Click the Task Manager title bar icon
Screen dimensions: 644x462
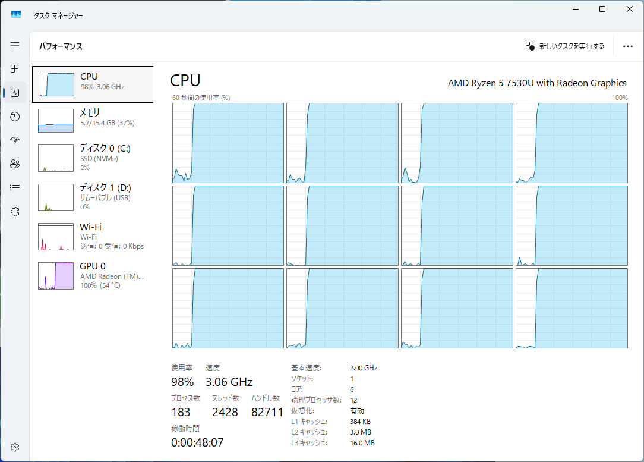tap(16, 15)
